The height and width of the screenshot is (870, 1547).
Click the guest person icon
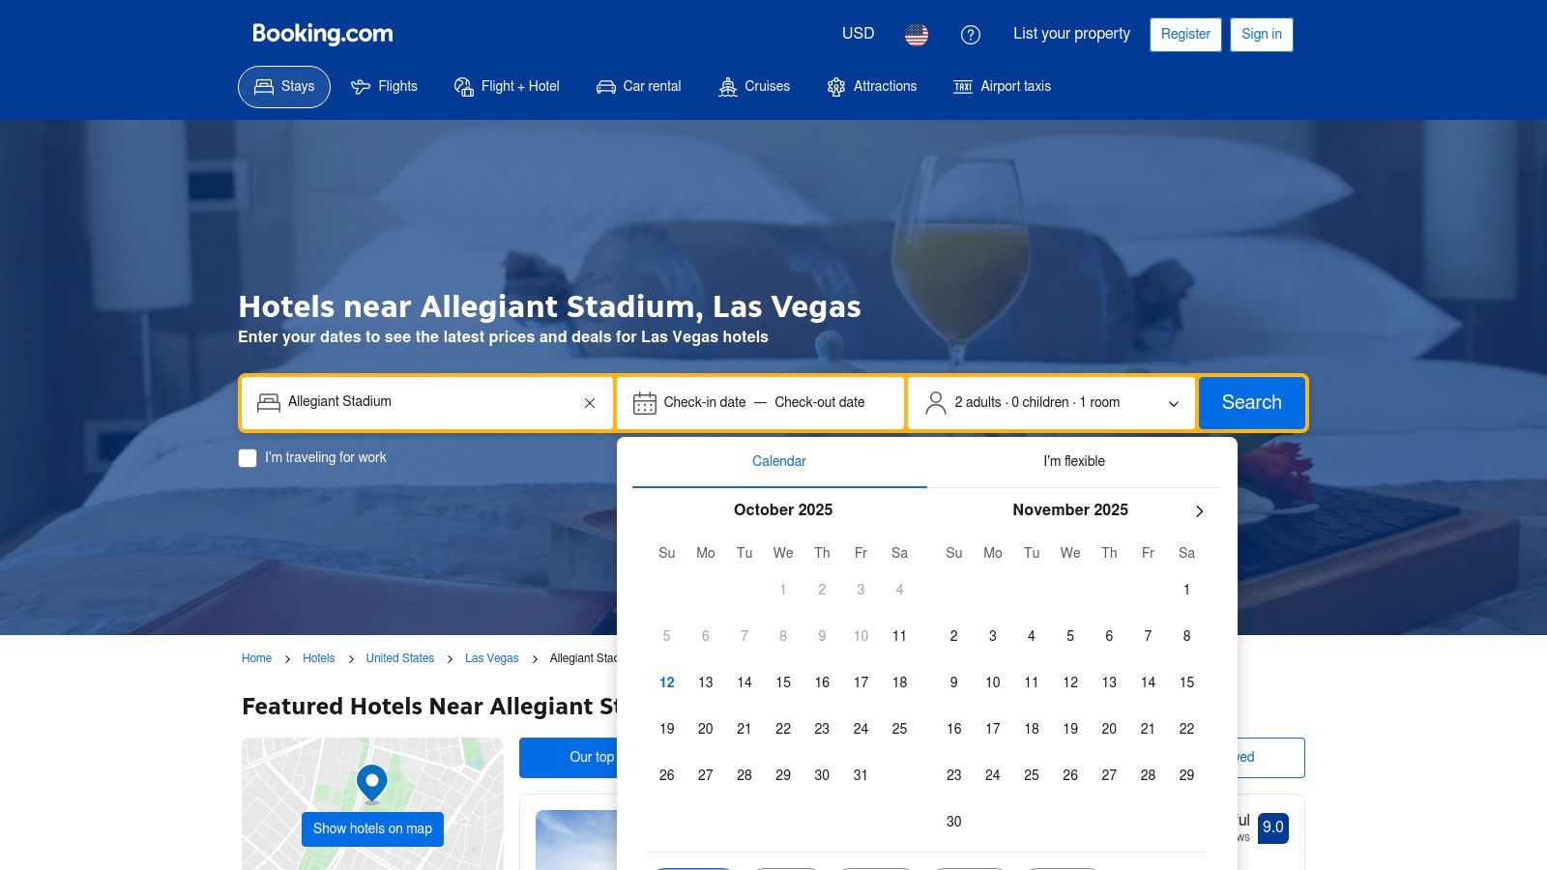935,403
